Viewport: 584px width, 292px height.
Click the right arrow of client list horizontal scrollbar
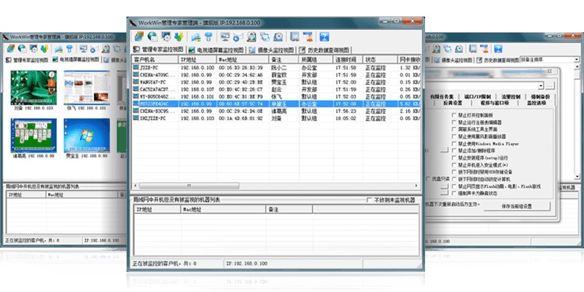tap(416, 185)
